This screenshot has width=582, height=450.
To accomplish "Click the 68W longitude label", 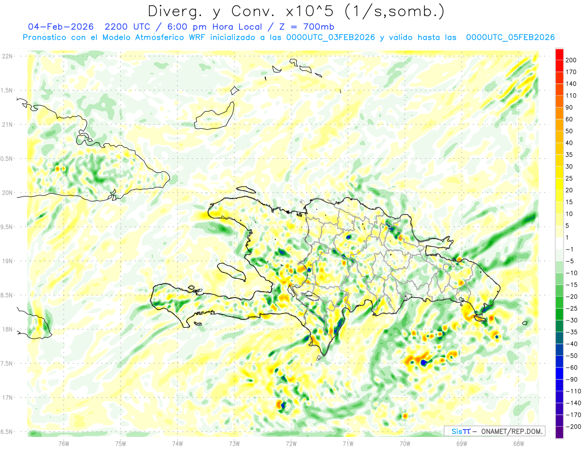I will coord(518,443).
